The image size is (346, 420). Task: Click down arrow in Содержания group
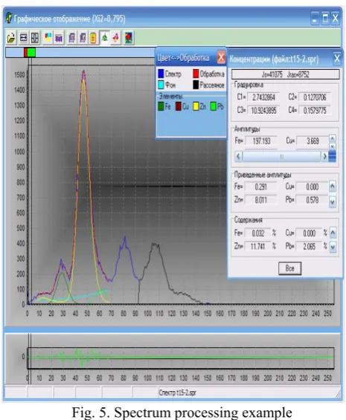pyautogui.click(x=333, y=247)
